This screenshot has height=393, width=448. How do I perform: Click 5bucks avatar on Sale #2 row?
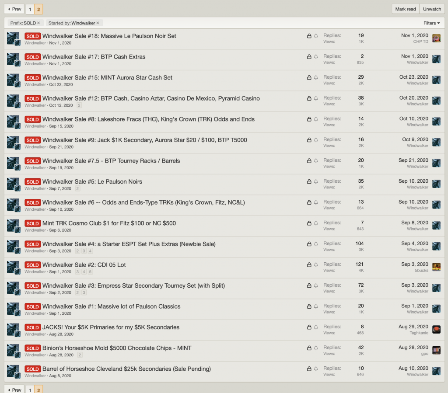tap(436, 267)
